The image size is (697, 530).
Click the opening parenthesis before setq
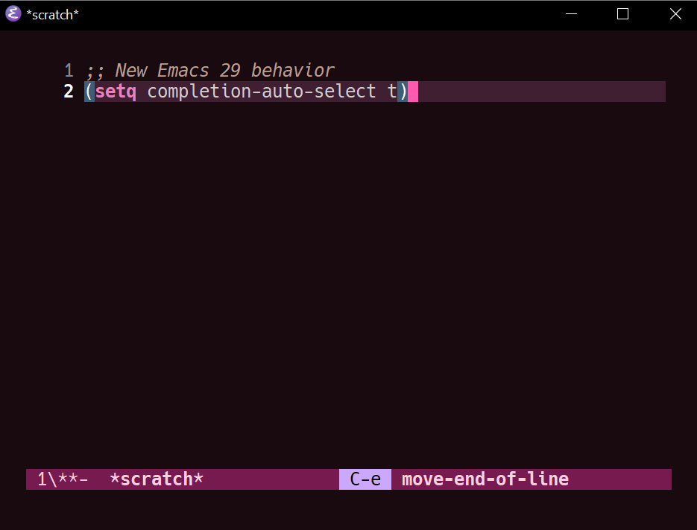pyautogui.click(x=89, y=92)
